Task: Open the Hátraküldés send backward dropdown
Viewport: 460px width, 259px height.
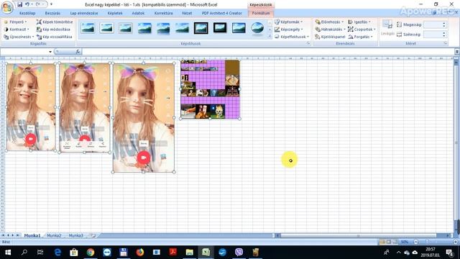Action: tap(330, 29)
